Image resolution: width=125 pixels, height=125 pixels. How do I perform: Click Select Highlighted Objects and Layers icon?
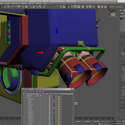pyautogui.click(x=34, y=92)
